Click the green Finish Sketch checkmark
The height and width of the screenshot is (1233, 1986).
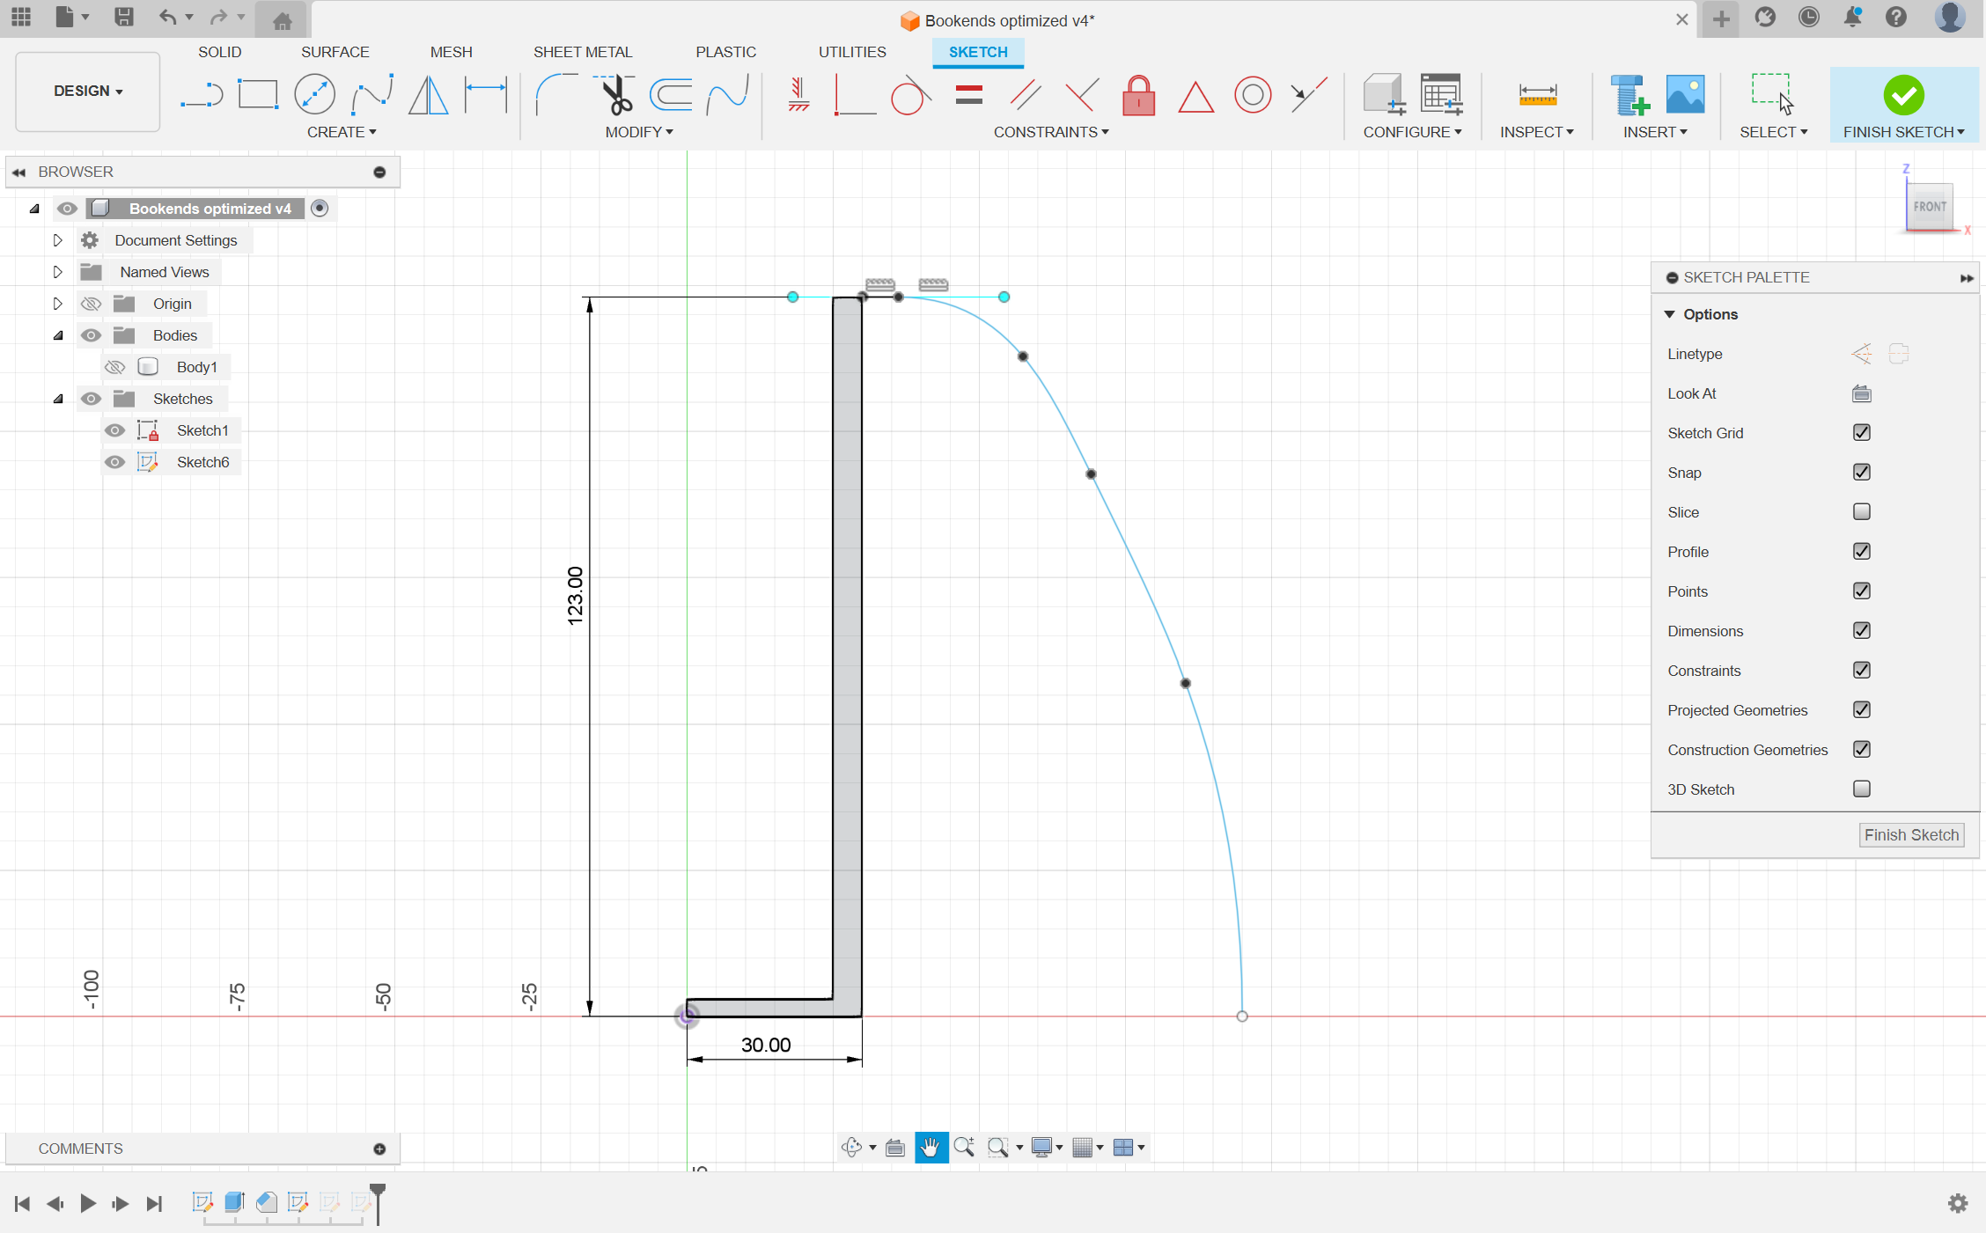(x=1903, y=94)
